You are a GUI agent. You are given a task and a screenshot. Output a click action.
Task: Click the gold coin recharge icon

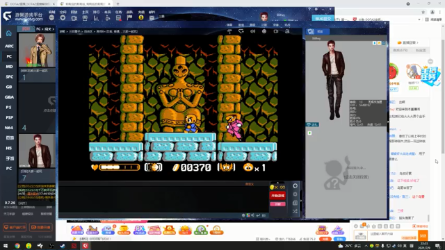pyautogui.click(x=141, y=17)
